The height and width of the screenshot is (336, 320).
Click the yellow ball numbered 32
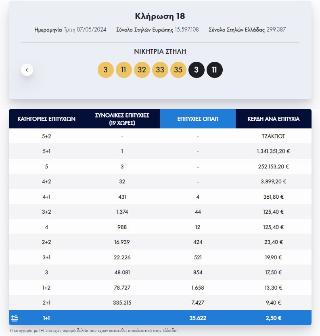142,70
